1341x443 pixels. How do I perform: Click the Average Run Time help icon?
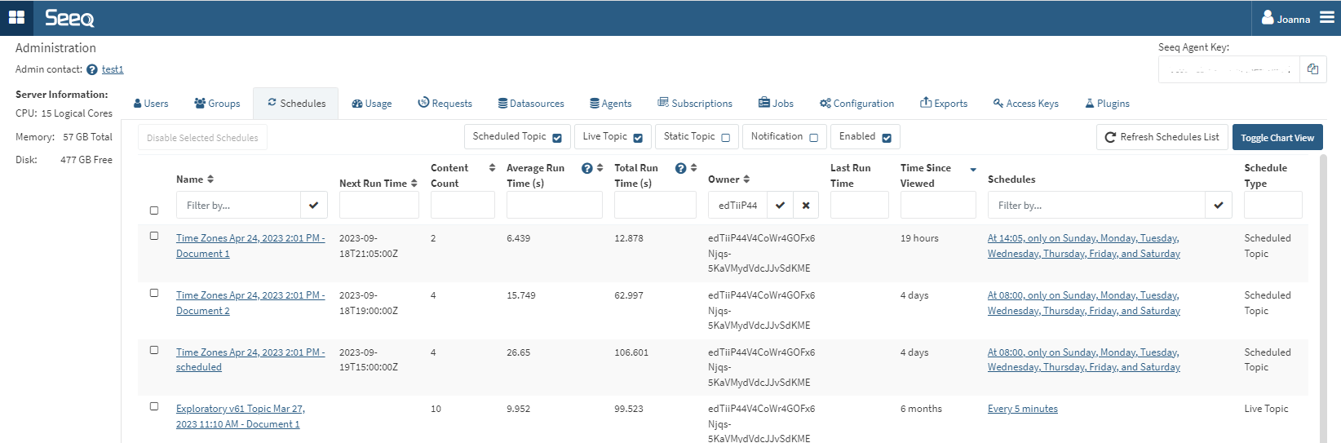click(x=586, y=168)
